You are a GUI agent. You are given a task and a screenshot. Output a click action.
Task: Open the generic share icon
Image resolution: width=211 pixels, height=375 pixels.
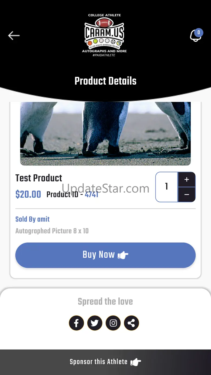(131, 323)
